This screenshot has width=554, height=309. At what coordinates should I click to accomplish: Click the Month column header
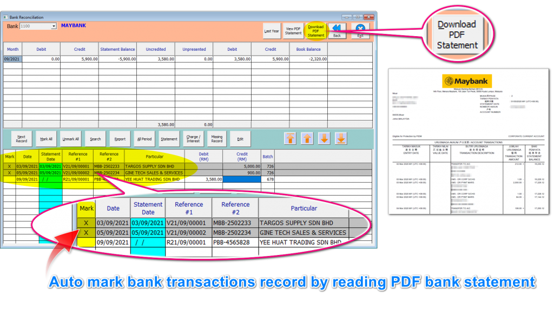point(13,49)
